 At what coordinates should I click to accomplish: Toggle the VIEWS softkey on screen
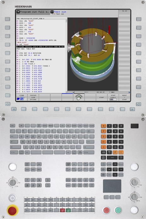(22, 97)
